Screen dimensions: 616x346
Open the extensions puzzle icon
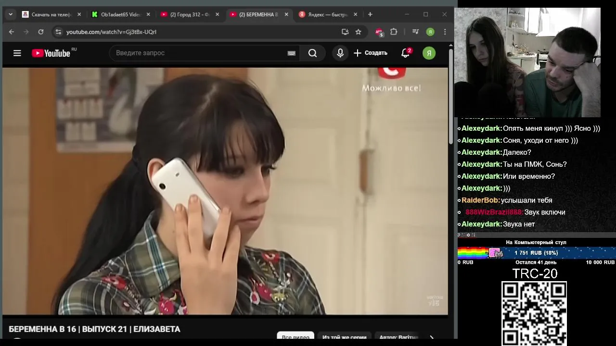394,32
